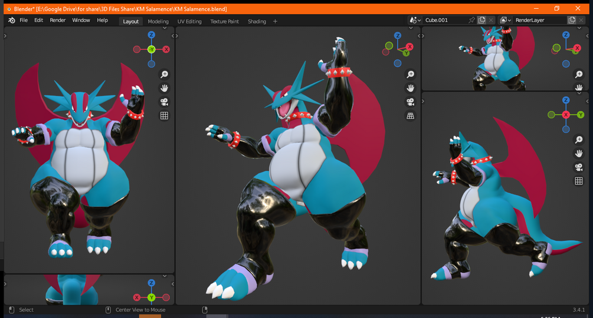Image resolution: width=593 pixels, height=318 pixels.
Task: Click the X axis gizmo in center viewport
Action: pos(409,47)
